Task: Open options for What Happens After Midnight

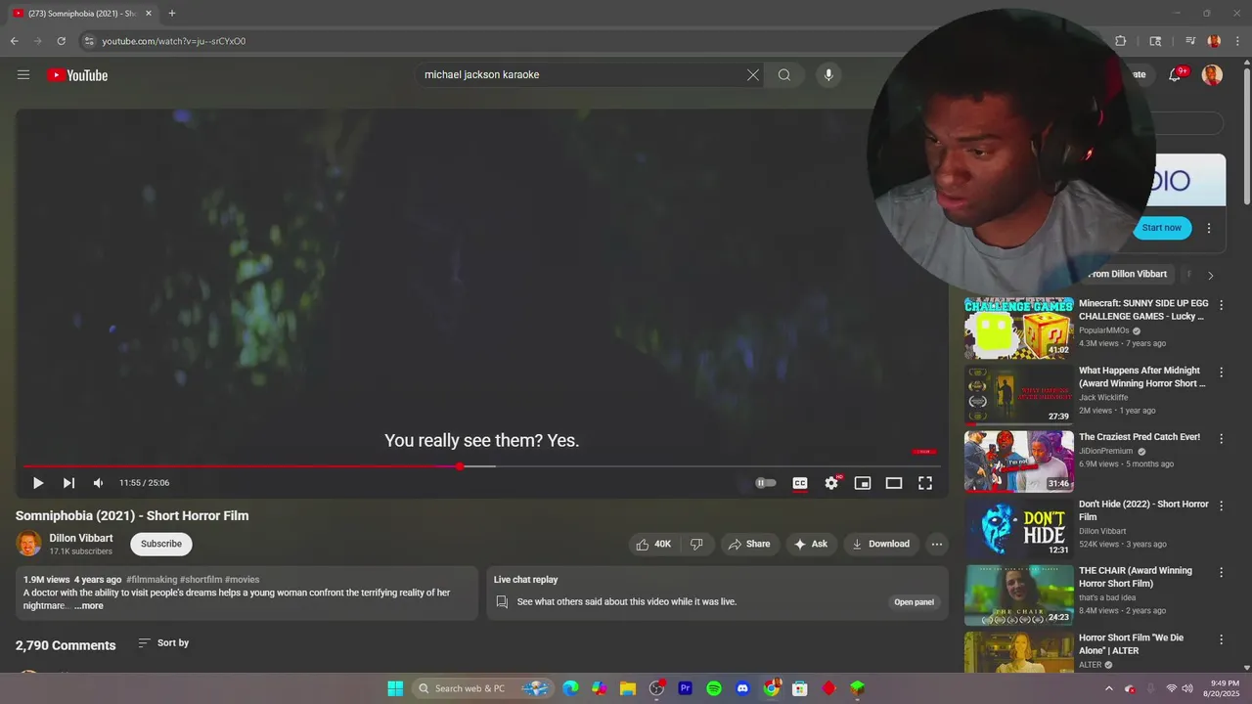Action: pos(1221,372)
